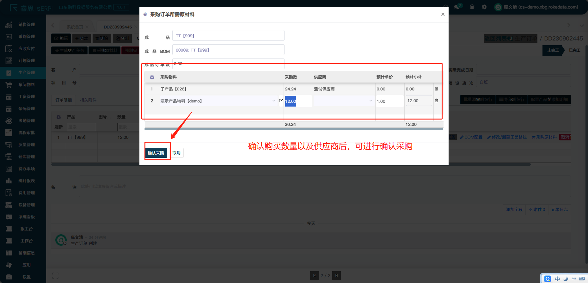Set order status to 已完工
Image resolution: width=588 pixels, height=283 pixels.
click(574, 50)
